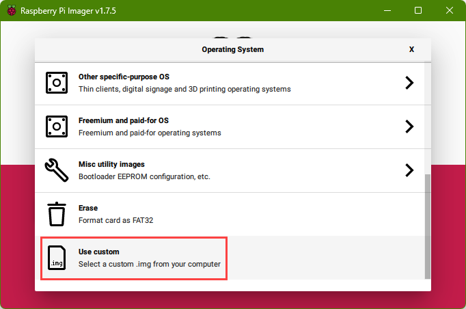This screenshot has height=309, width=466.
Task: Click the OS list scrollbar thumb
Action: pyautogui.click(x=427, y=226)
